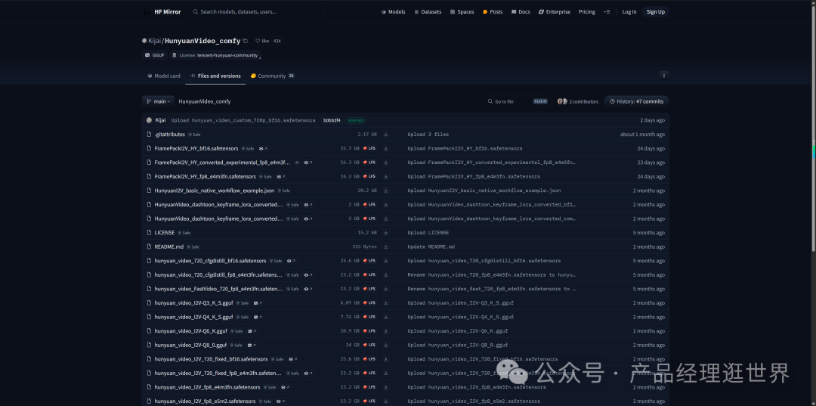This screenshot has height=406, width=816.
Task: Download hunyuan_video_I2V-Q4_K_S.gguf via its download icon
Action: click(x=386, y=317)
